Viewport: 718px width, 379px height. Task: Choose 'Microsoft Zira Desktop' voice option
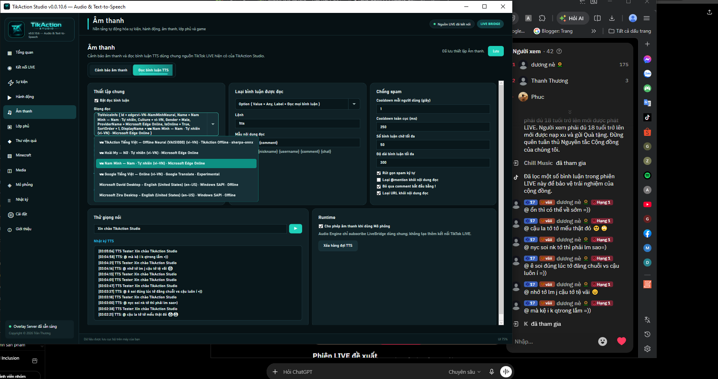[176, 195]
